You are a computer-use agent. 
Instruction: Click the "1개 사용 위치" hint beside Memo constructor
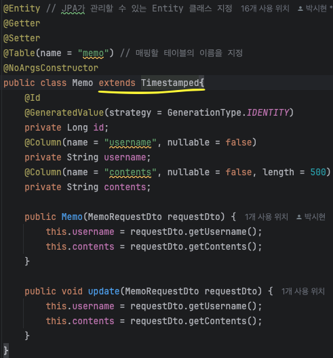pyautogui.click(x=267, y=217)
